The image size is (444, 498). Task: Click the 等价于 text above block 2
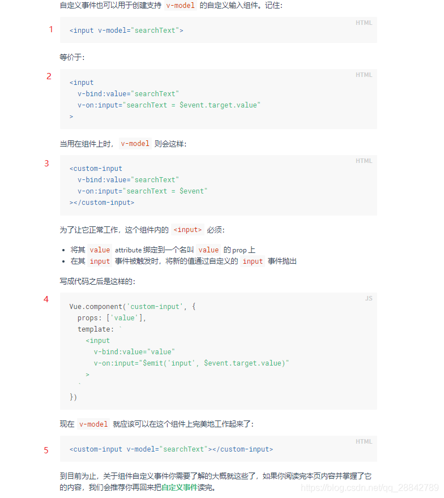click(72, 57)
